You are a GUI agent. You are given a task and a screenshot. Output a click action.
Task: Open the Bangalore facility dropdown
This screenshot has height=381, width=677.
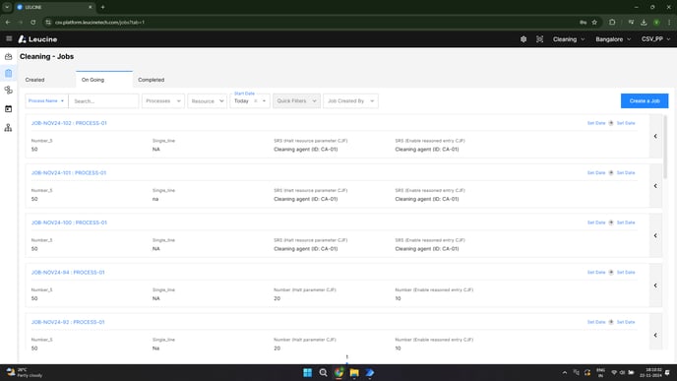[x=613, y=39]
